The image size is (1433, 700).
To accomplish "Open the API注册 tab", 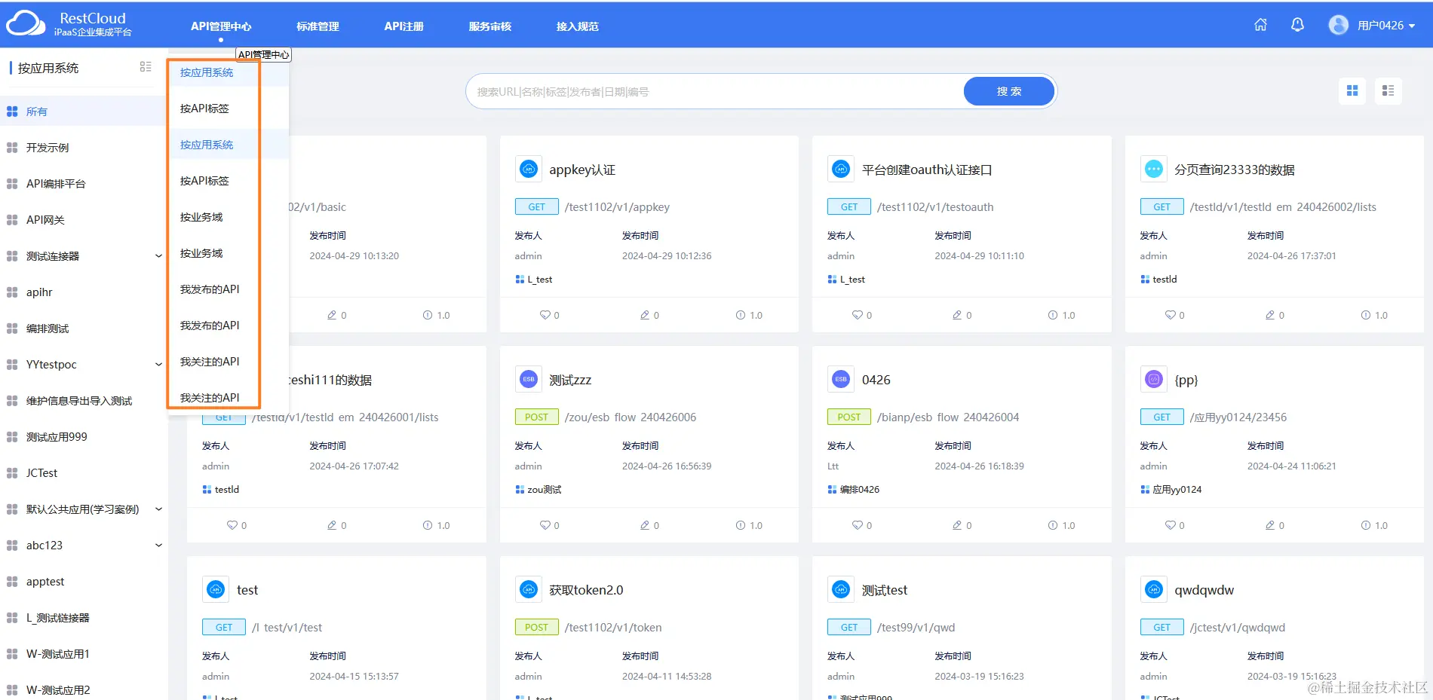I will tap(404, 26).
